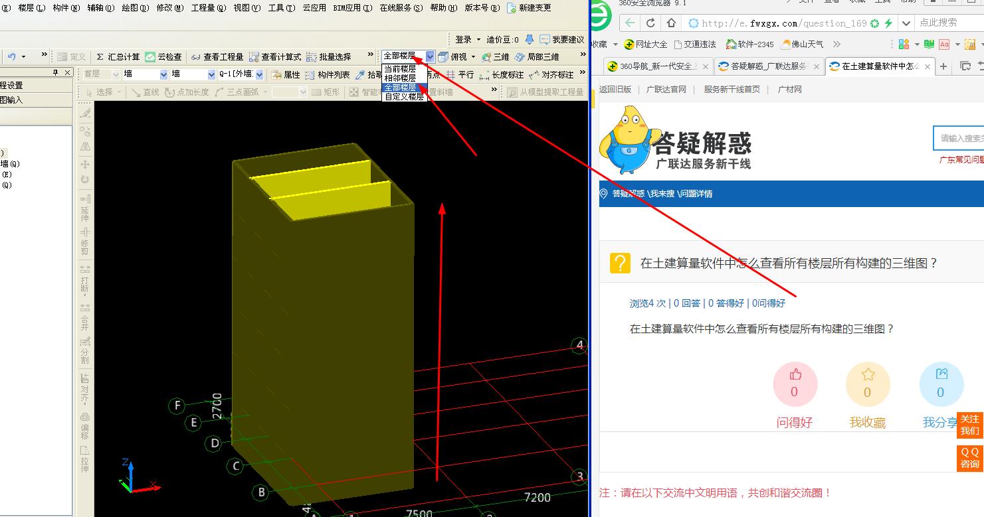The image size is (984, 517).
Task: Click the 偏移 offset tool
Action: [x=85, y=425]
